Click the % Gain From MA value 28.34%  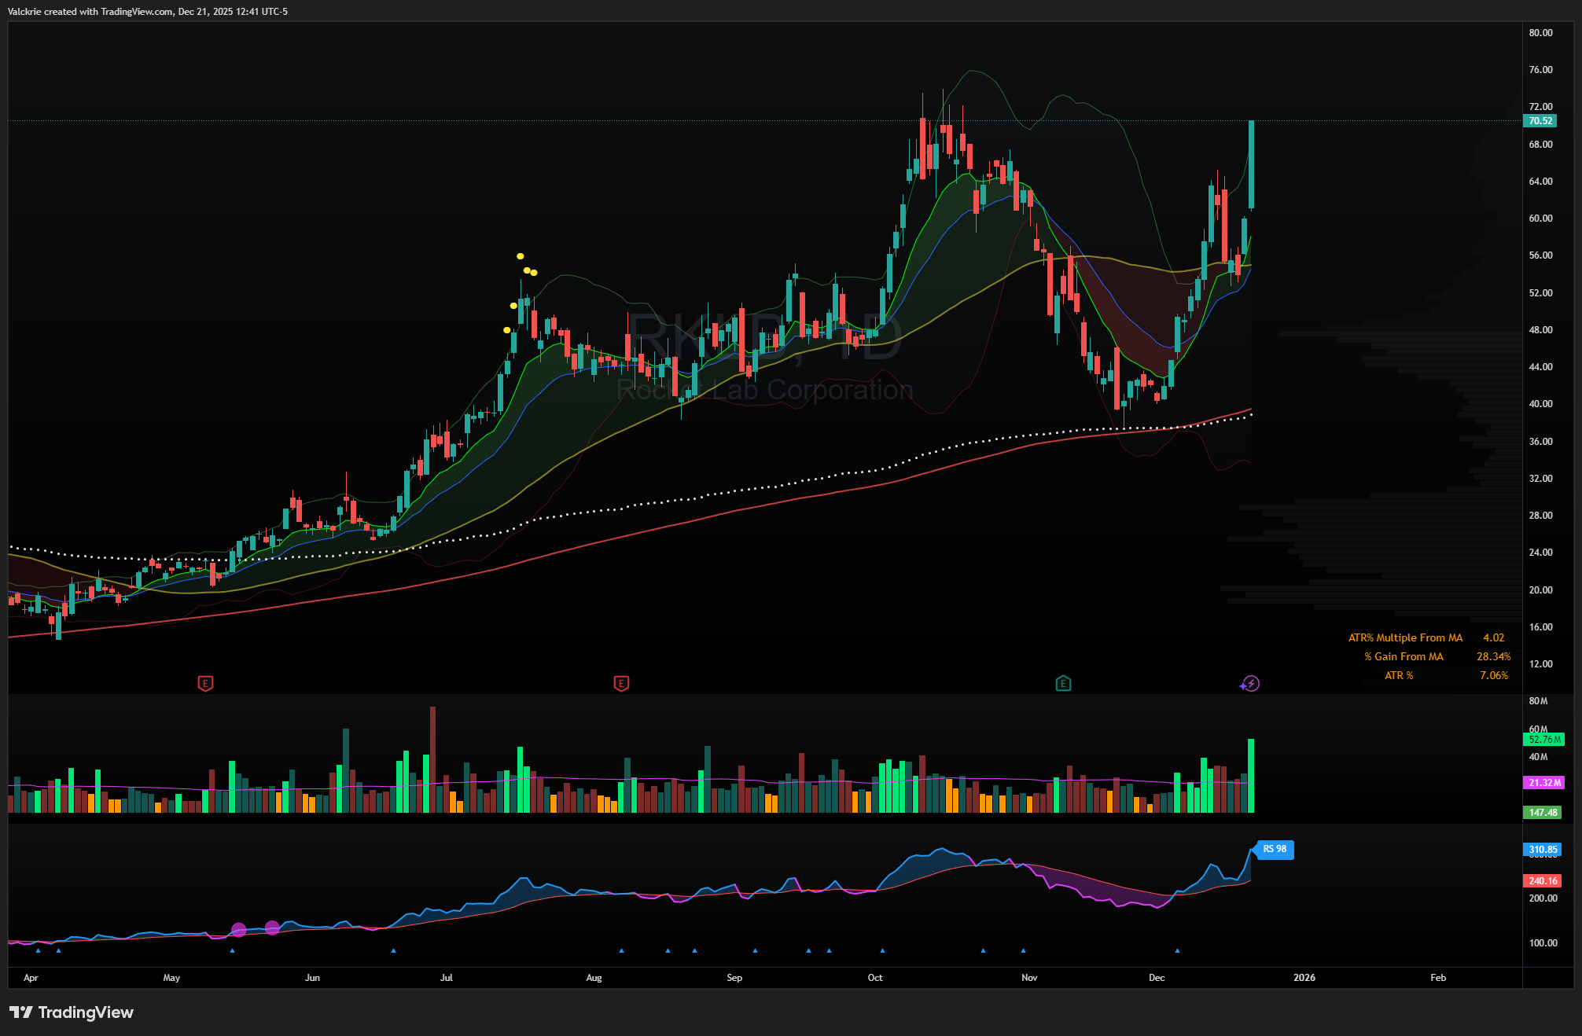1493,657
